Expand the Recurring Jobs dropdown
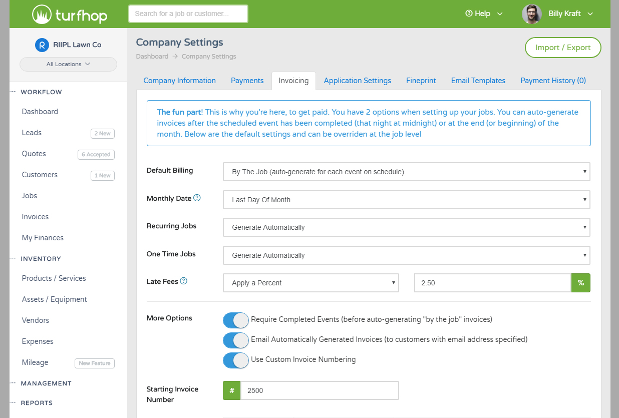 tap(406, 227)
